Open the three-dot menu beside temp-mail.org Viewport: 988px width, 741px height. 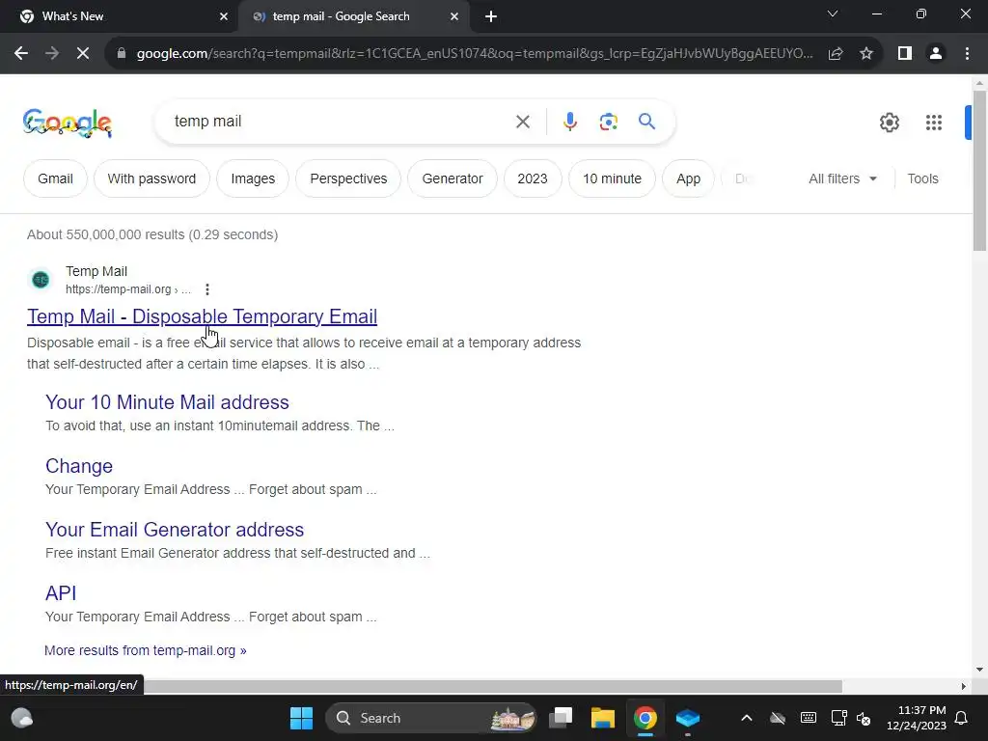coord(207,289)
